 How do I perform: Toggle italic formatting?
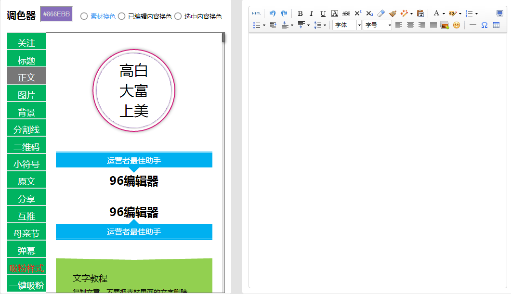pyautogui.click(x=311, y=13)
